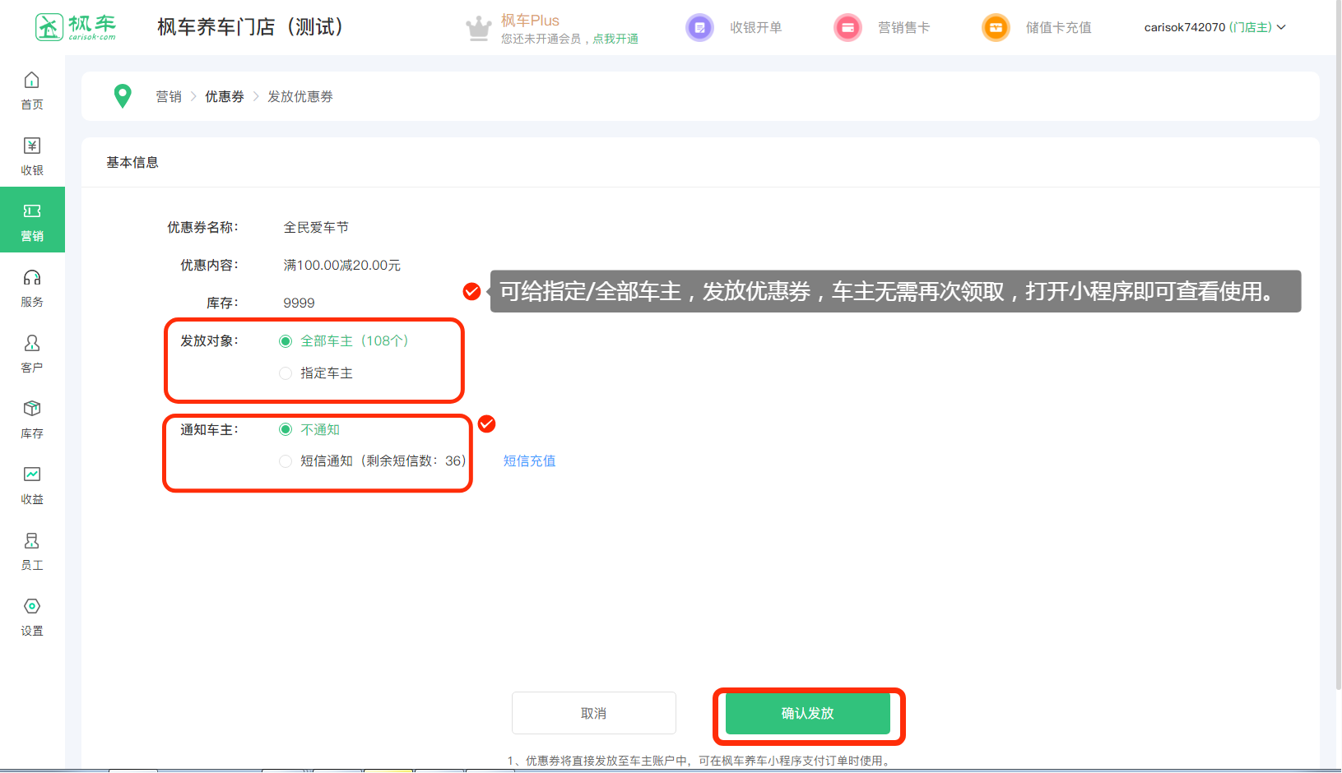
Task: Click the 短信充值 link
Action: pos(529,461)
